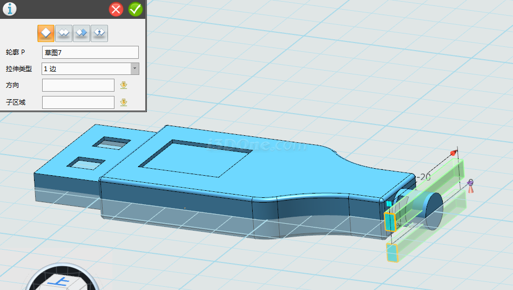Open the 拉伸类型 dropdown arrow

(134, 69)
